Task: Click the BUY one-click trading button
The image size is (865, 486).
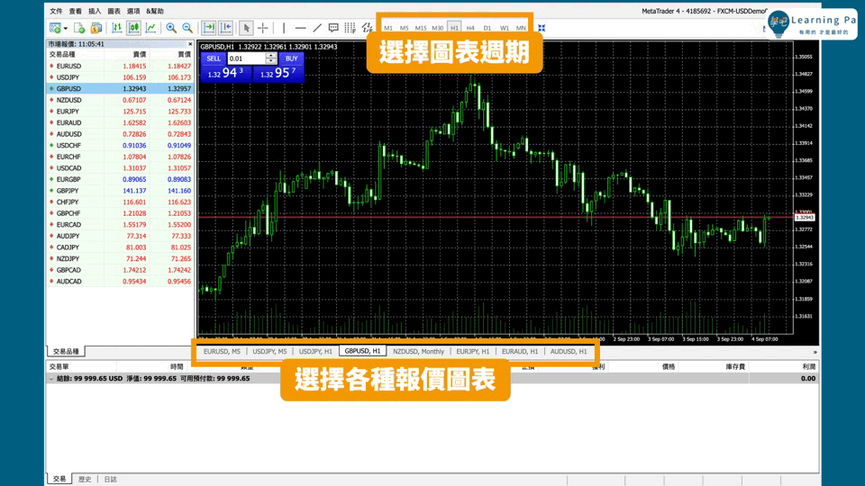Action: [x=291, y=58]
